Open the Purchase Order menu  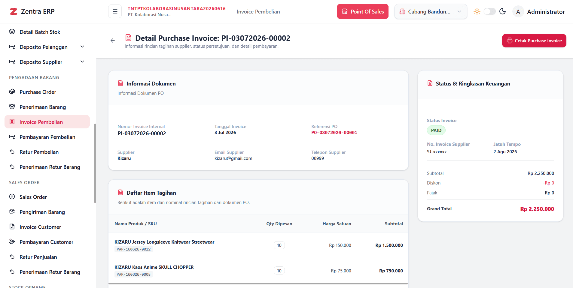point(47,92)
